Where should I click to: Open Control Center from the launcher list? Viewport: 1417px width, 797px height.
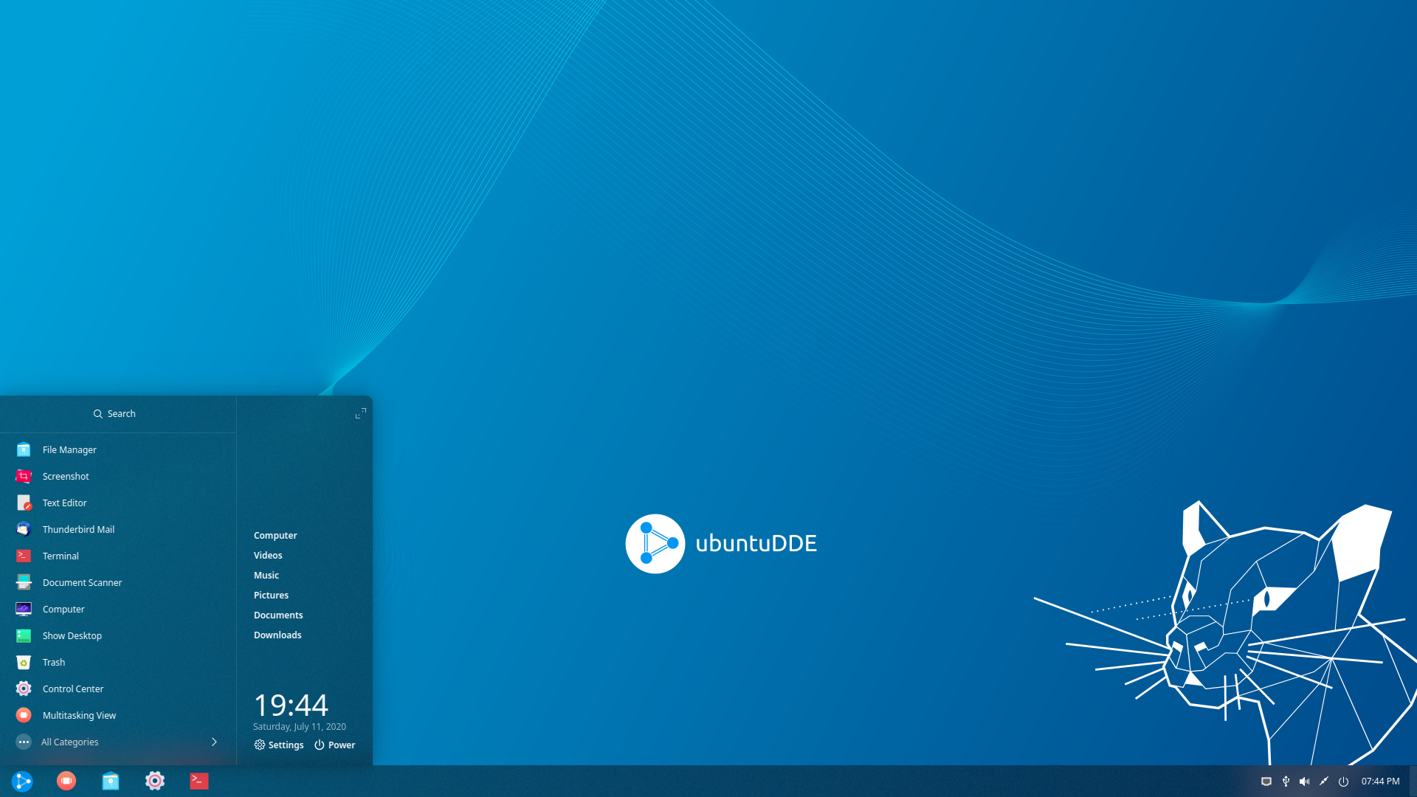pyautogui.click(x=118, y=689)
